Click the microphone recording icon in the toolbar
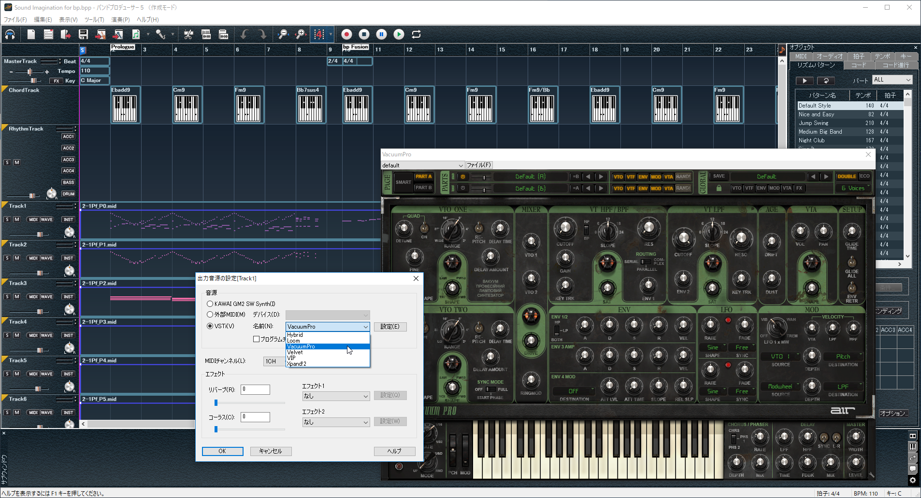The height and width of the screenshot is (498, 921). (x=161, y=34)
